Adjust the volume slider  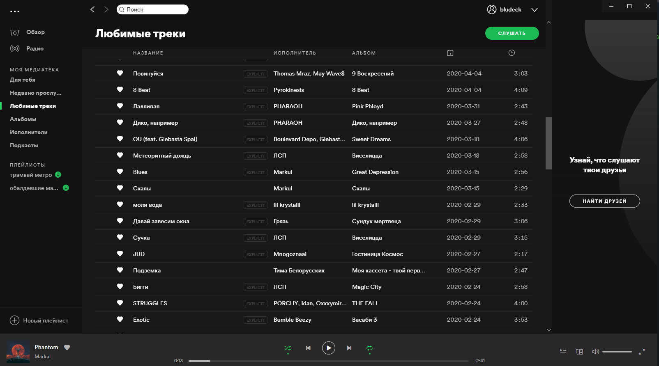pyautogui.click(x=617, y=352)
